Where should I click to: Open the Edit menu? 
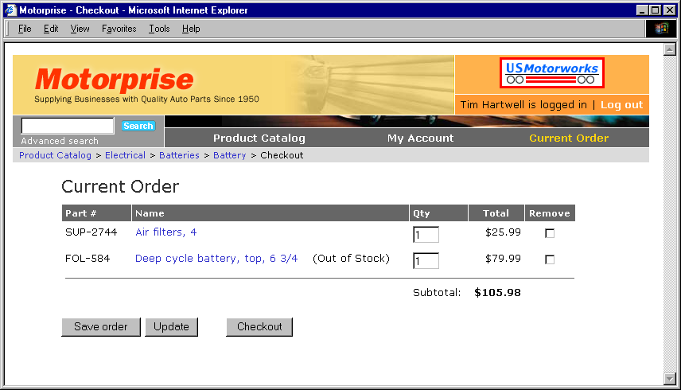[x=51, y=29]
